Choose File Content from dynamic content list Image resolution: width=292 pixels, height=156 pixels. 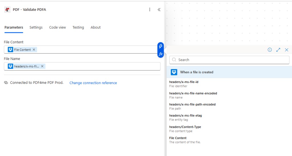(x=178, y=138)
